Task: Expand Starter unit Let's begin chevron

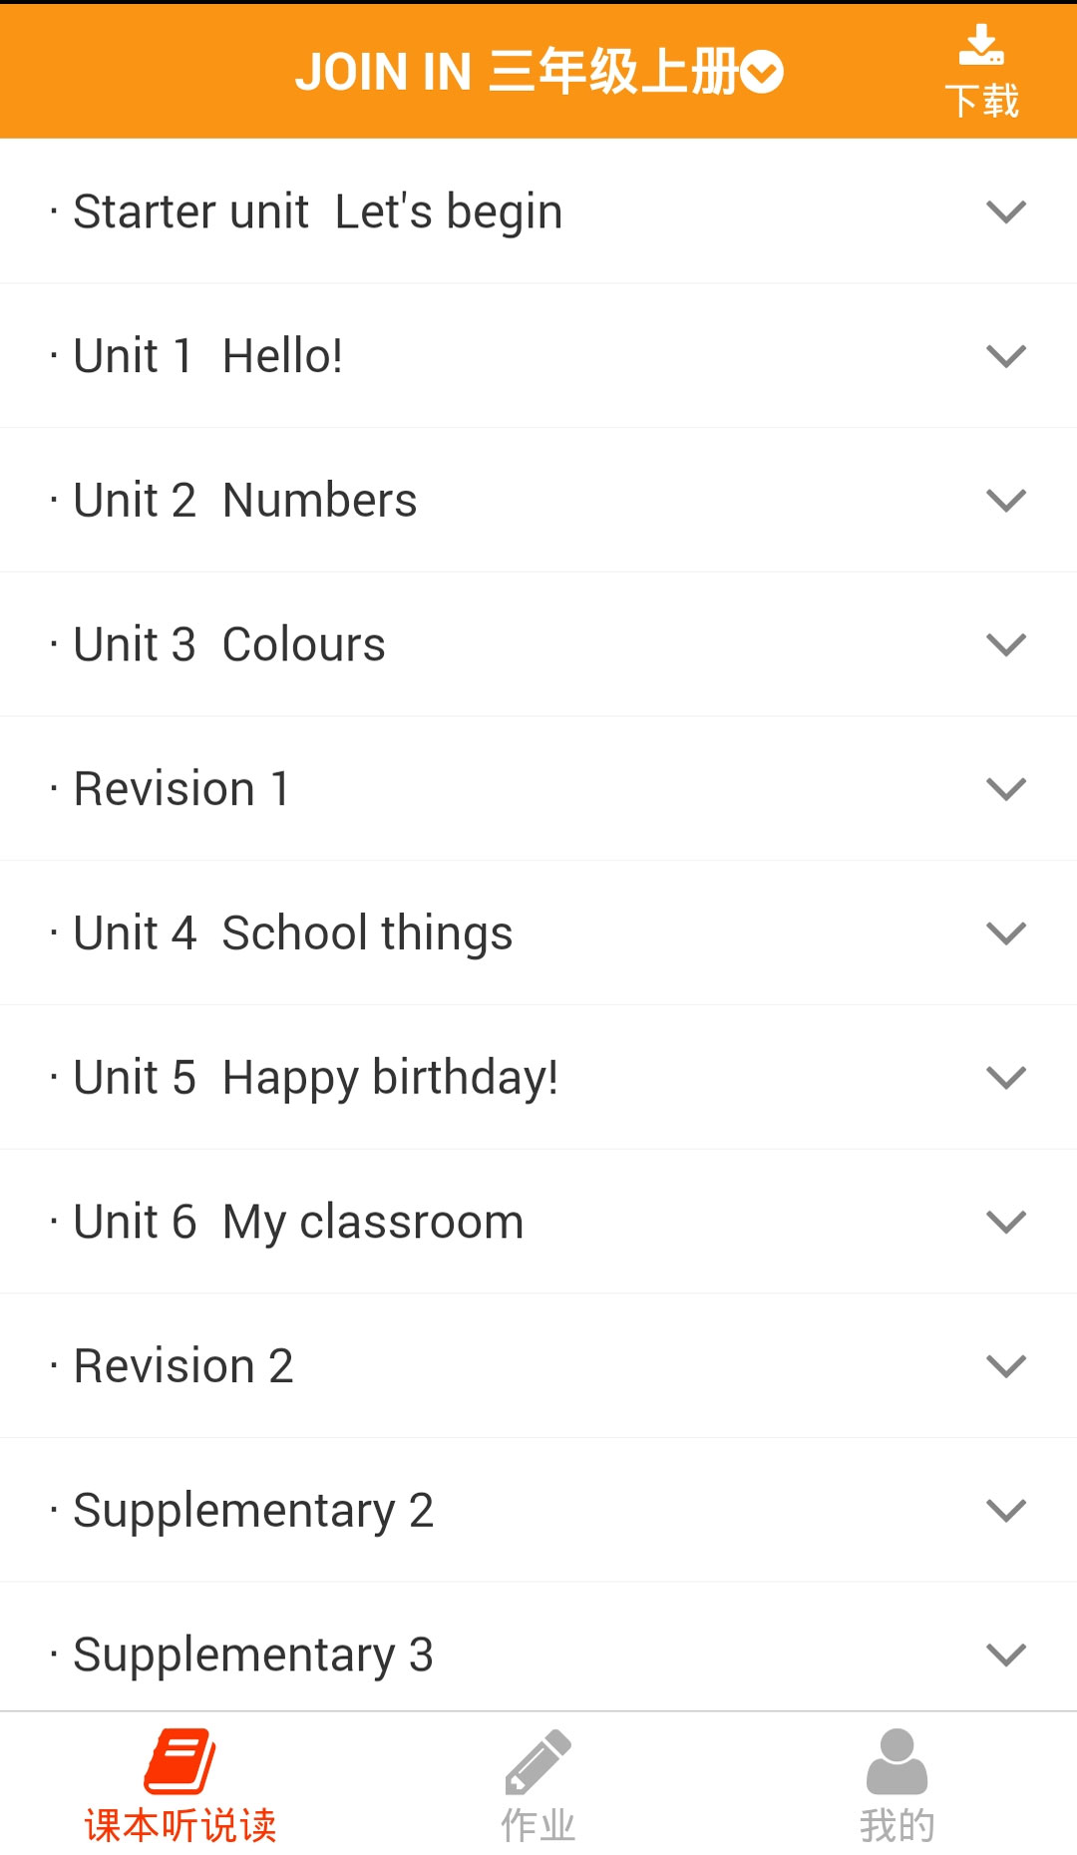Action: tap(1005, 211)
